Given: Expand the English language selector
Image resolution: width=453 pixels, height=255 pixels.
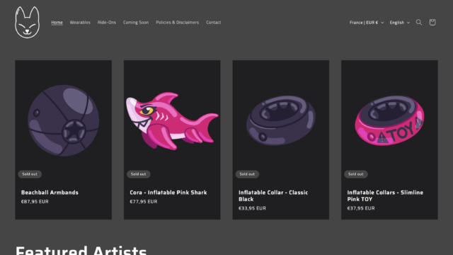Looking at the screenshot, I should click(399, 22).
